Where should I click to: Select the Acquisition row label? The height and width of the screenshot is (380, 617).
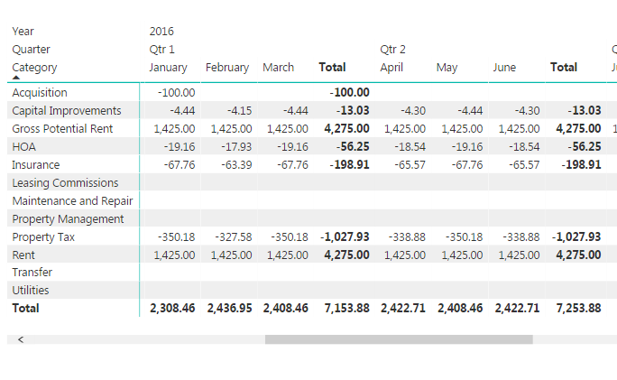40,93
